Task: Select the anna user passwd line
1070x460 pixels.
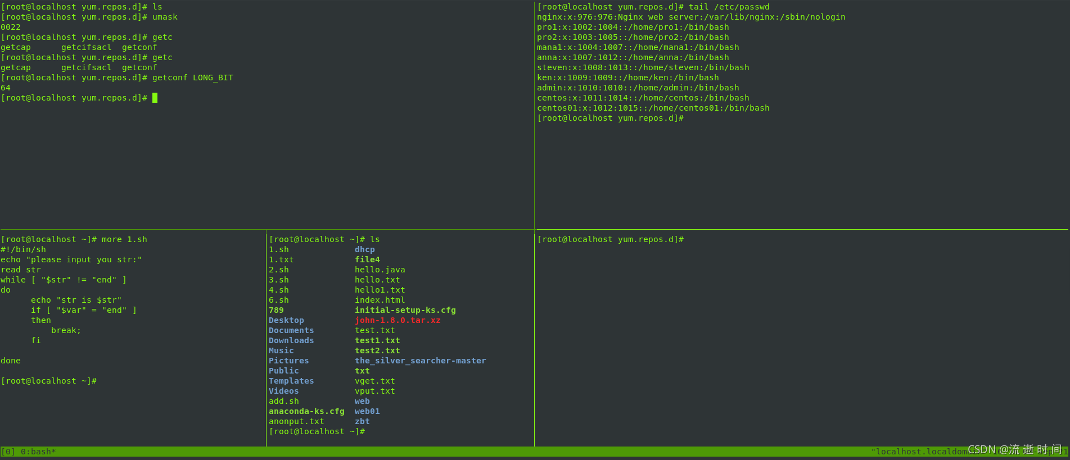Action: [633, 57]
